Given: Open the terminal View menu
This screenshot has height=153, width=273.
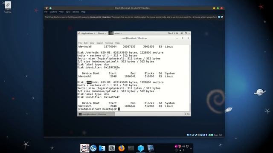Looking at the screenshot, I should (x=92, y=43).
